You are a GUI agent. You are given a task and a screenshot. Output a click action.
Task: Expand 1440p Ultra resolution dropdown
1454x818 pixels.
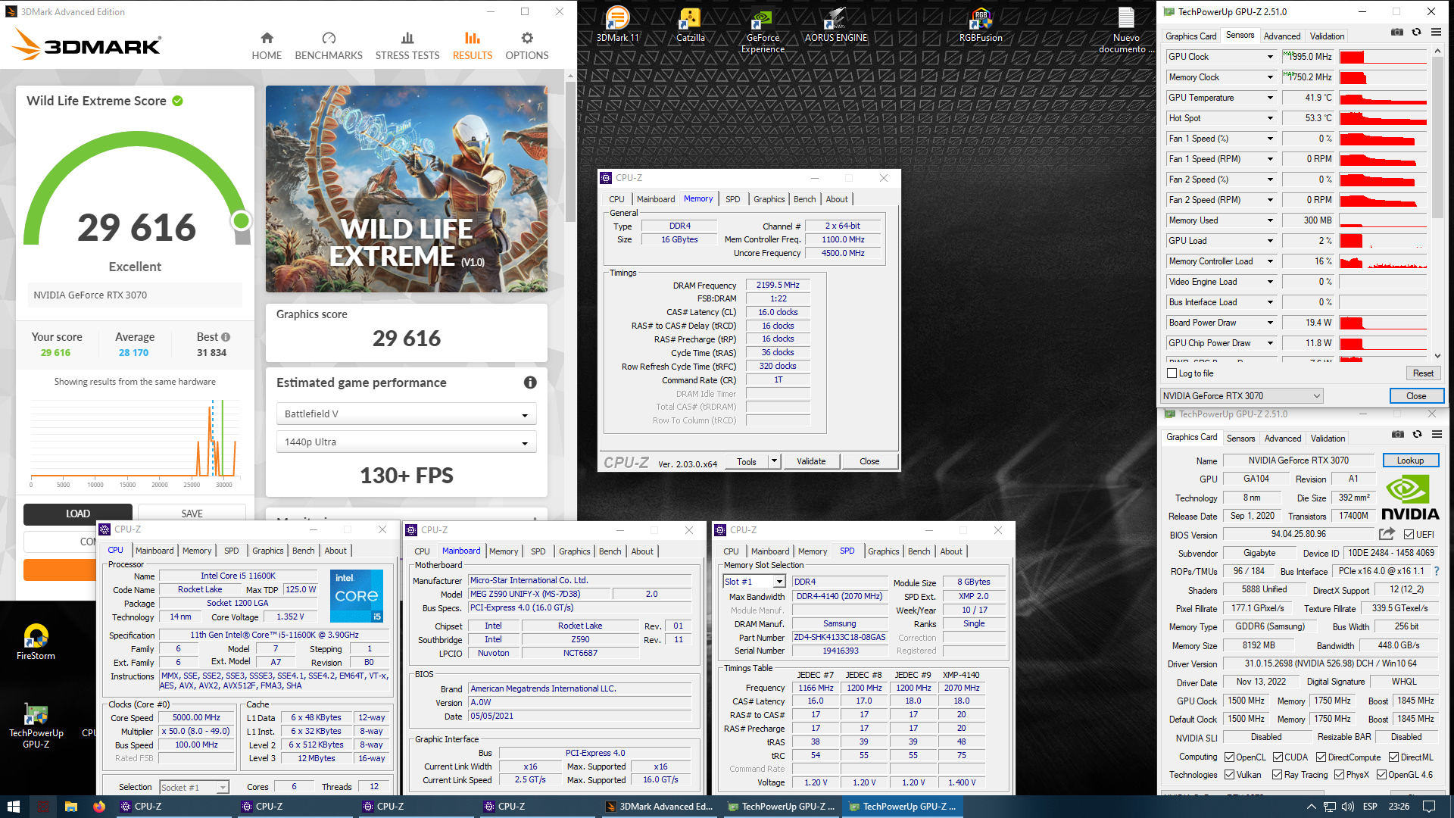click(406, 442)
